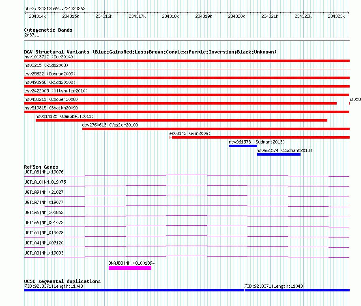Image resolution: width=361 pixels, height=306 pixels.
Task: Select the RefSeq Genes track heading
Action: click(x=41, y=167)
